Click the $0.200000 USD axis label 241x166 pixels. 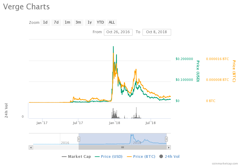coord(184,59)
